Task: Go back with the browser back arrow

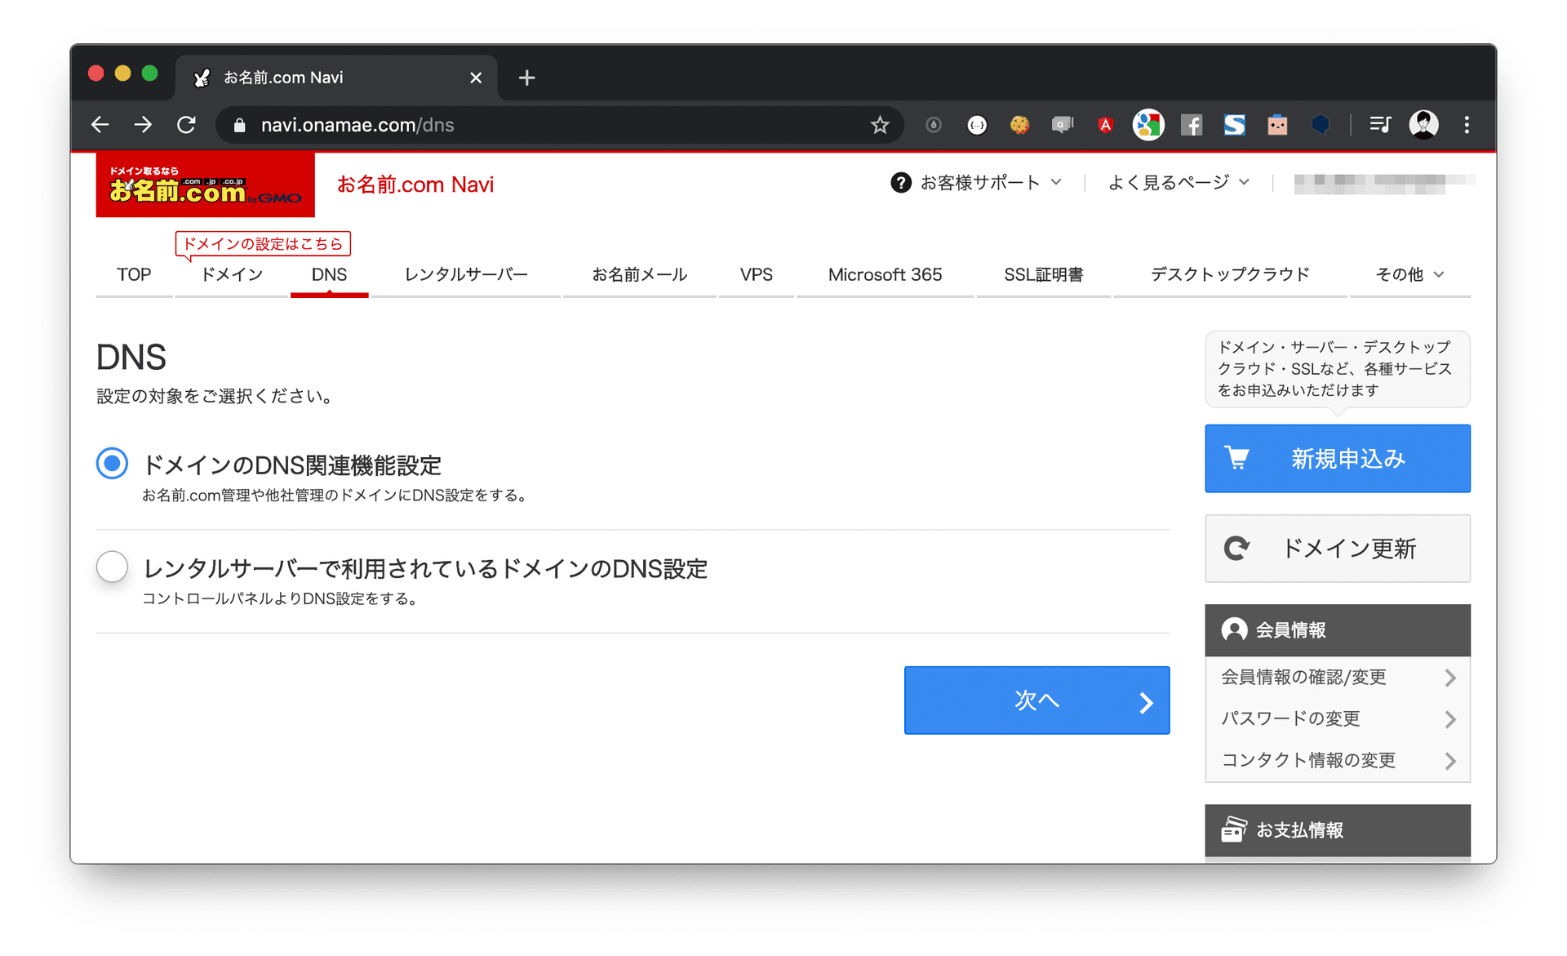Action: tap(100, 125)
